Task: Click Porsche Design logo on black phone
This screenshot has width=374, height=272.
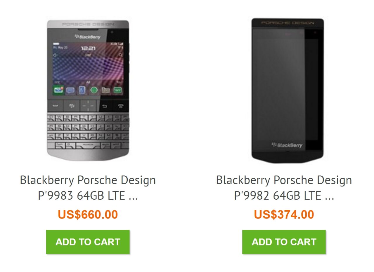Action: point(288,23)
